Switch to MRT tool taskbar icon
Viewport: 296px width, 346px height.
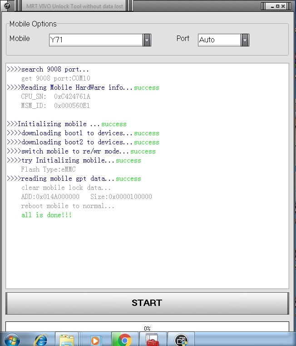tap(181, 340)
